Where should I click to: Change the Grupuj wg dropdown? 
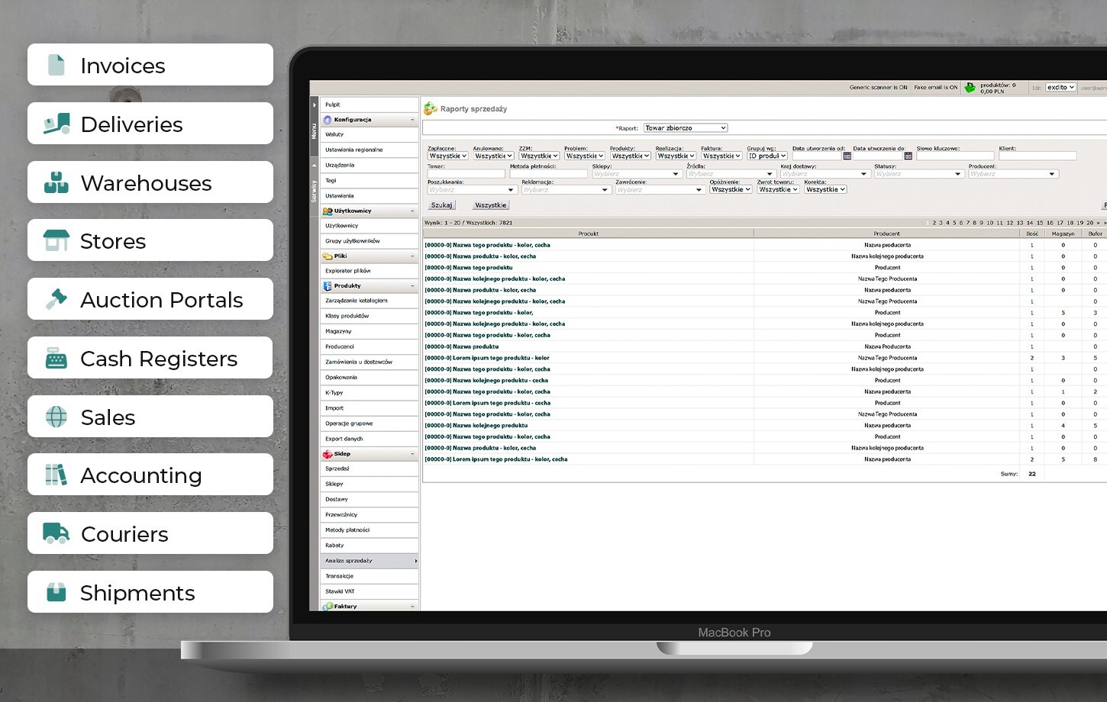[767, 156]
